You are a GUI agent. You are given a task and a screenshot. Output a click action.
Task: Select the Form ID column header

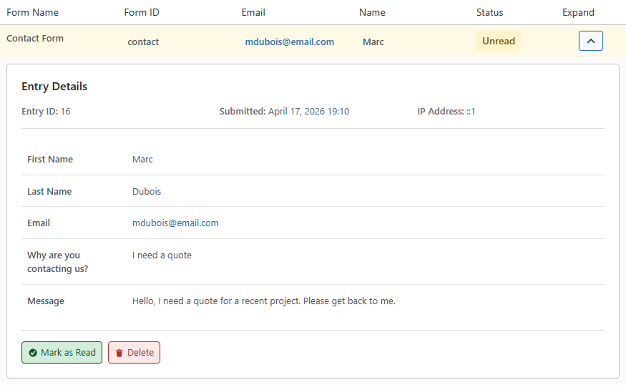coord(142,12)
